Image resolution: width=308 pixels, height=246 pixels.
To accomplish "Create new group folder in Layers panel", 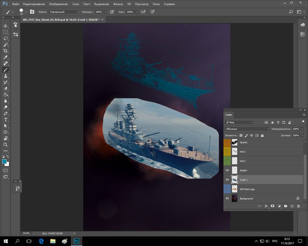I will point(286,206).
